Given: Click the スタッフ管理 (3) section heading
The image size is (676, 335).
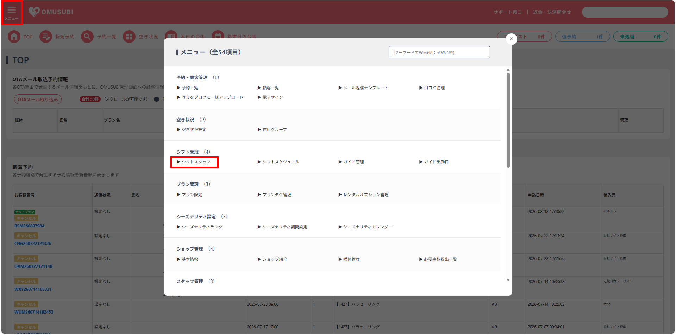Looking at the screenshot, I should tap(195, 281).
